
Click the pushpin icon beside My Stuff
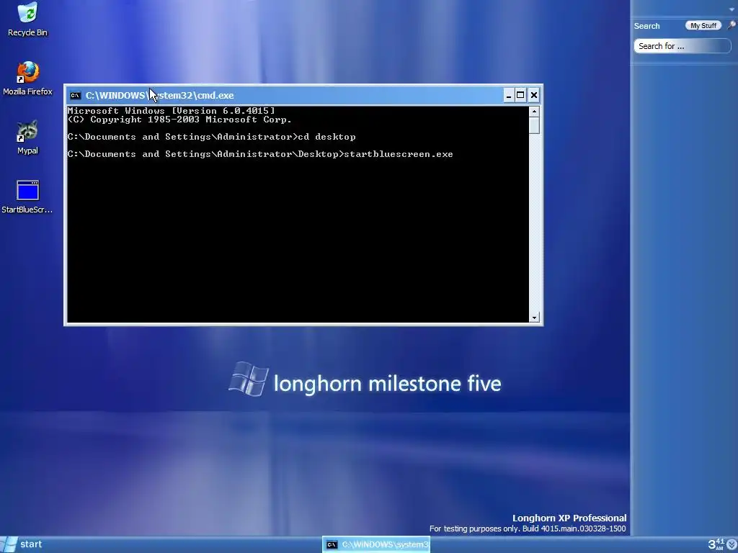[x=731, y=25]
